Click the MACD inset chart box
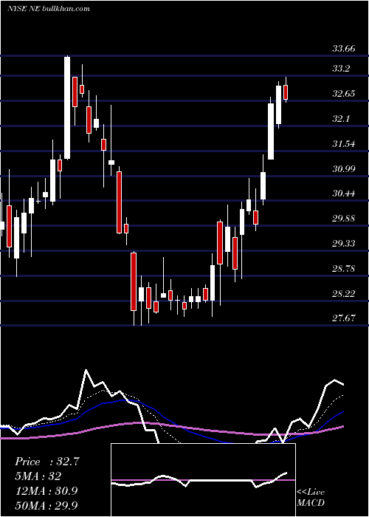 pos(203,480)
